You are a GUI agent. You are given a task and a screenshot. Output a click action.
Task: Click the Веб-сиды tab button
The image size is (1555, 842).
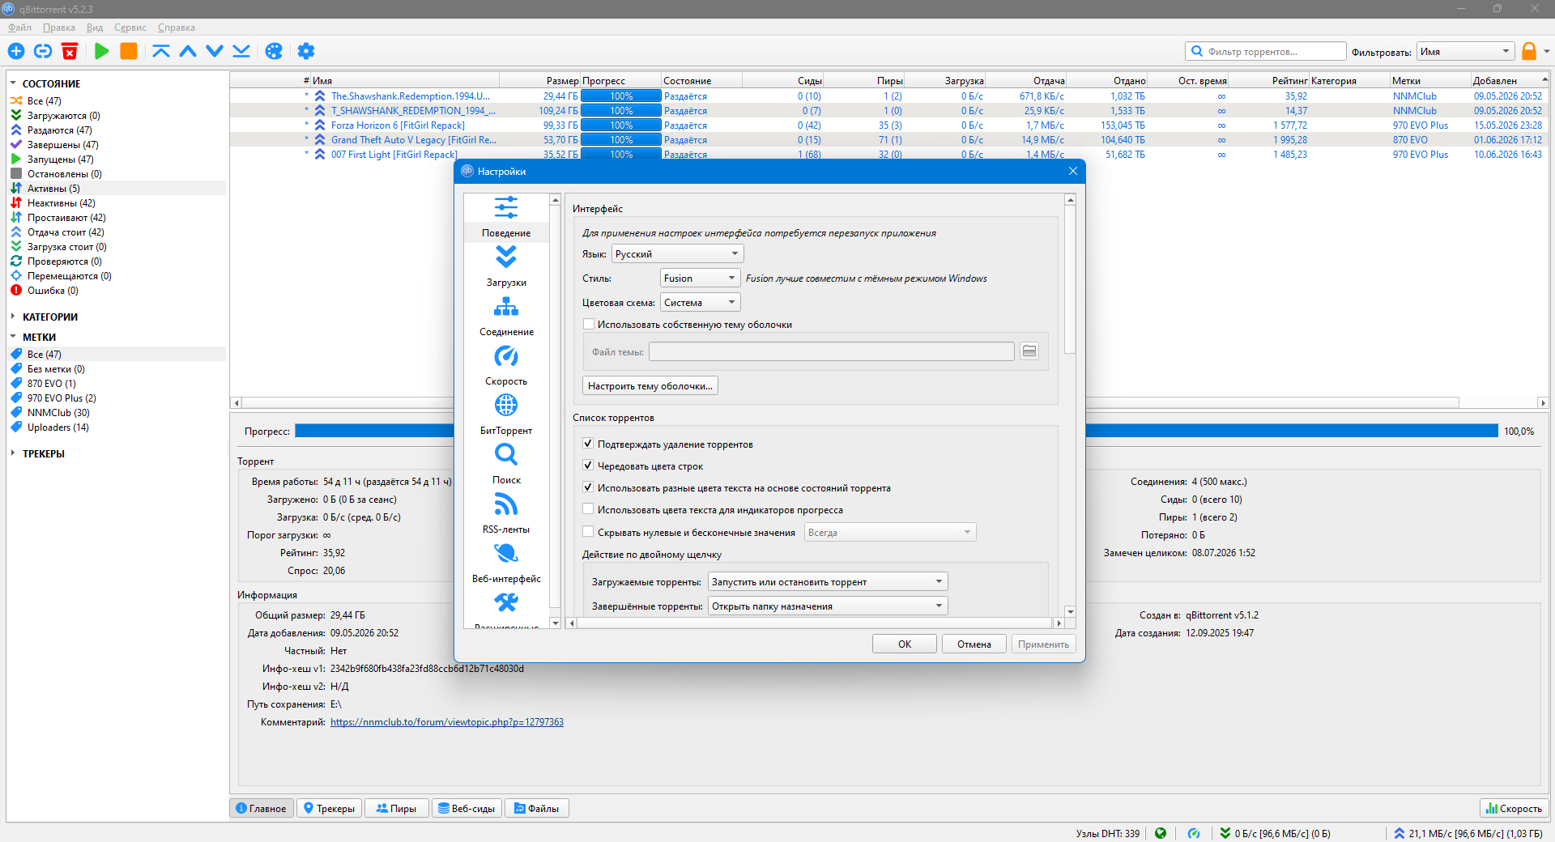pyautogui.click(x=466, y=808)
